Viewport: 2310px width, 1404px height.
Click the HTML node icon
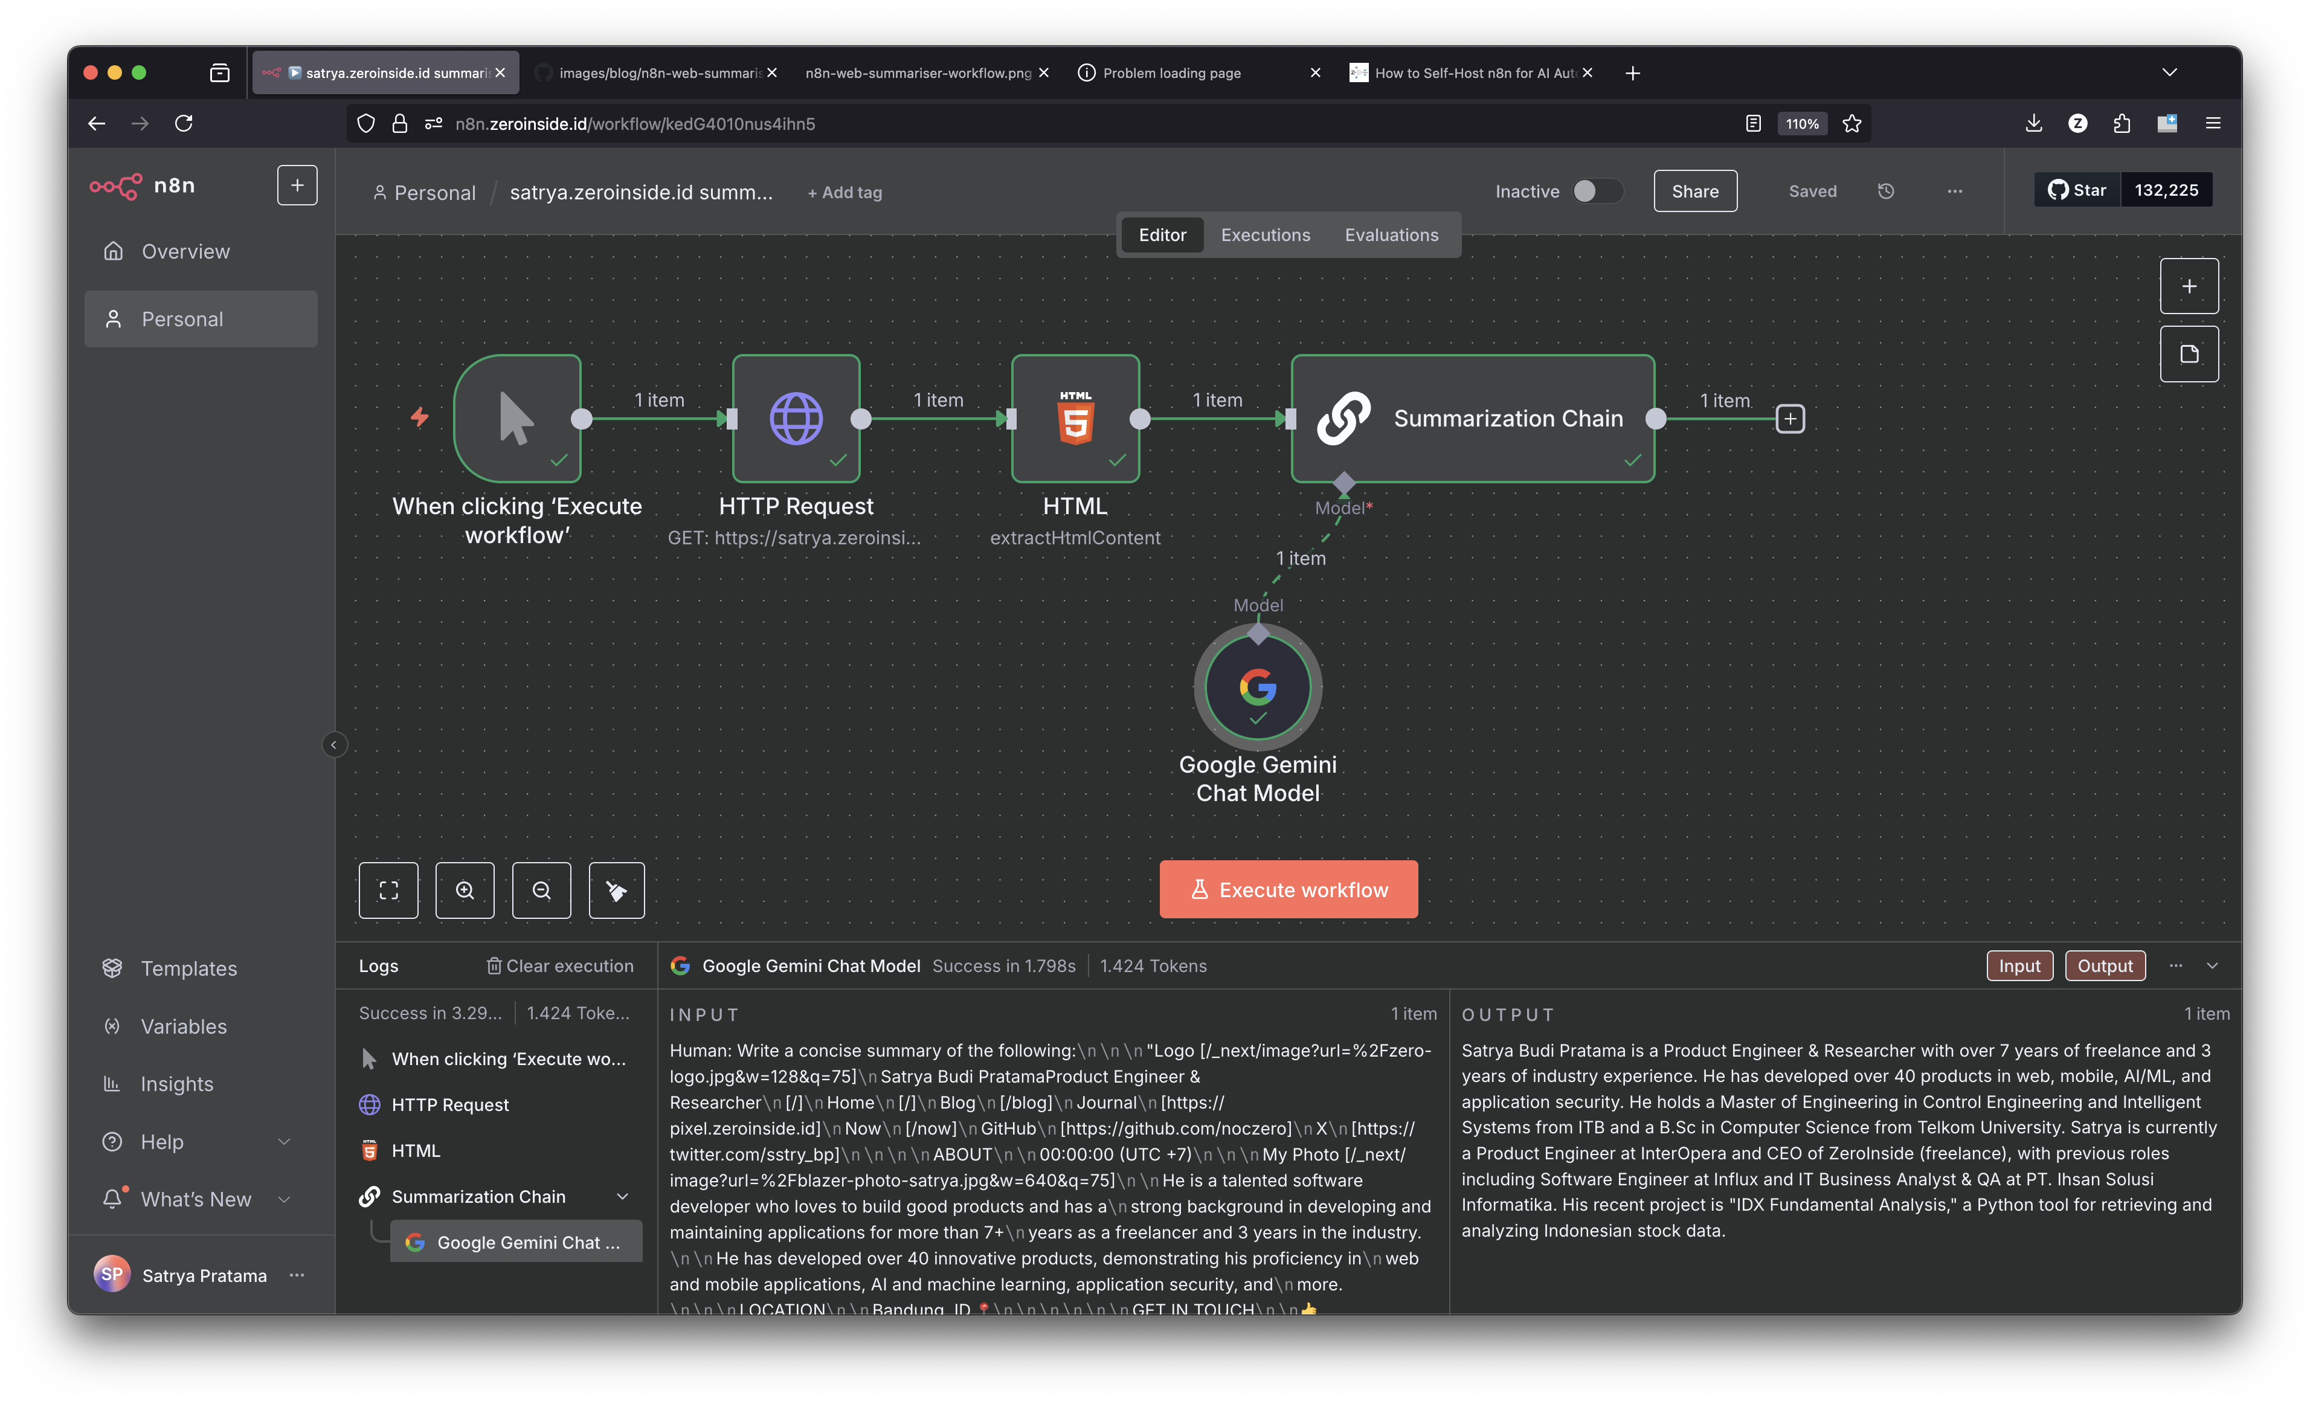tap(1075, 418)
